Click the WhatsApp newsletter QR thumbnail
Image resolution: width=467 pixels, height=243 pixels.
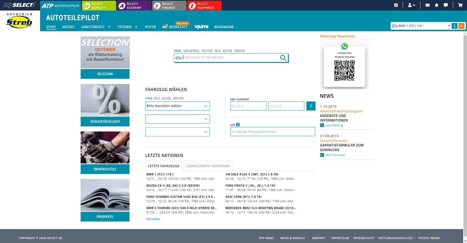[344, 65]
